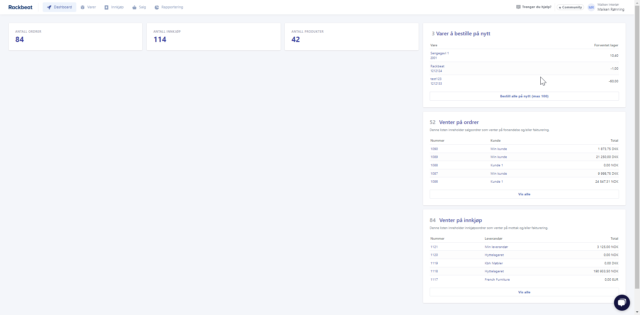This screenshot has height=315, width=640.
Task: Open the Sengegavl 1 product
Action: click(x=439, y=53)
